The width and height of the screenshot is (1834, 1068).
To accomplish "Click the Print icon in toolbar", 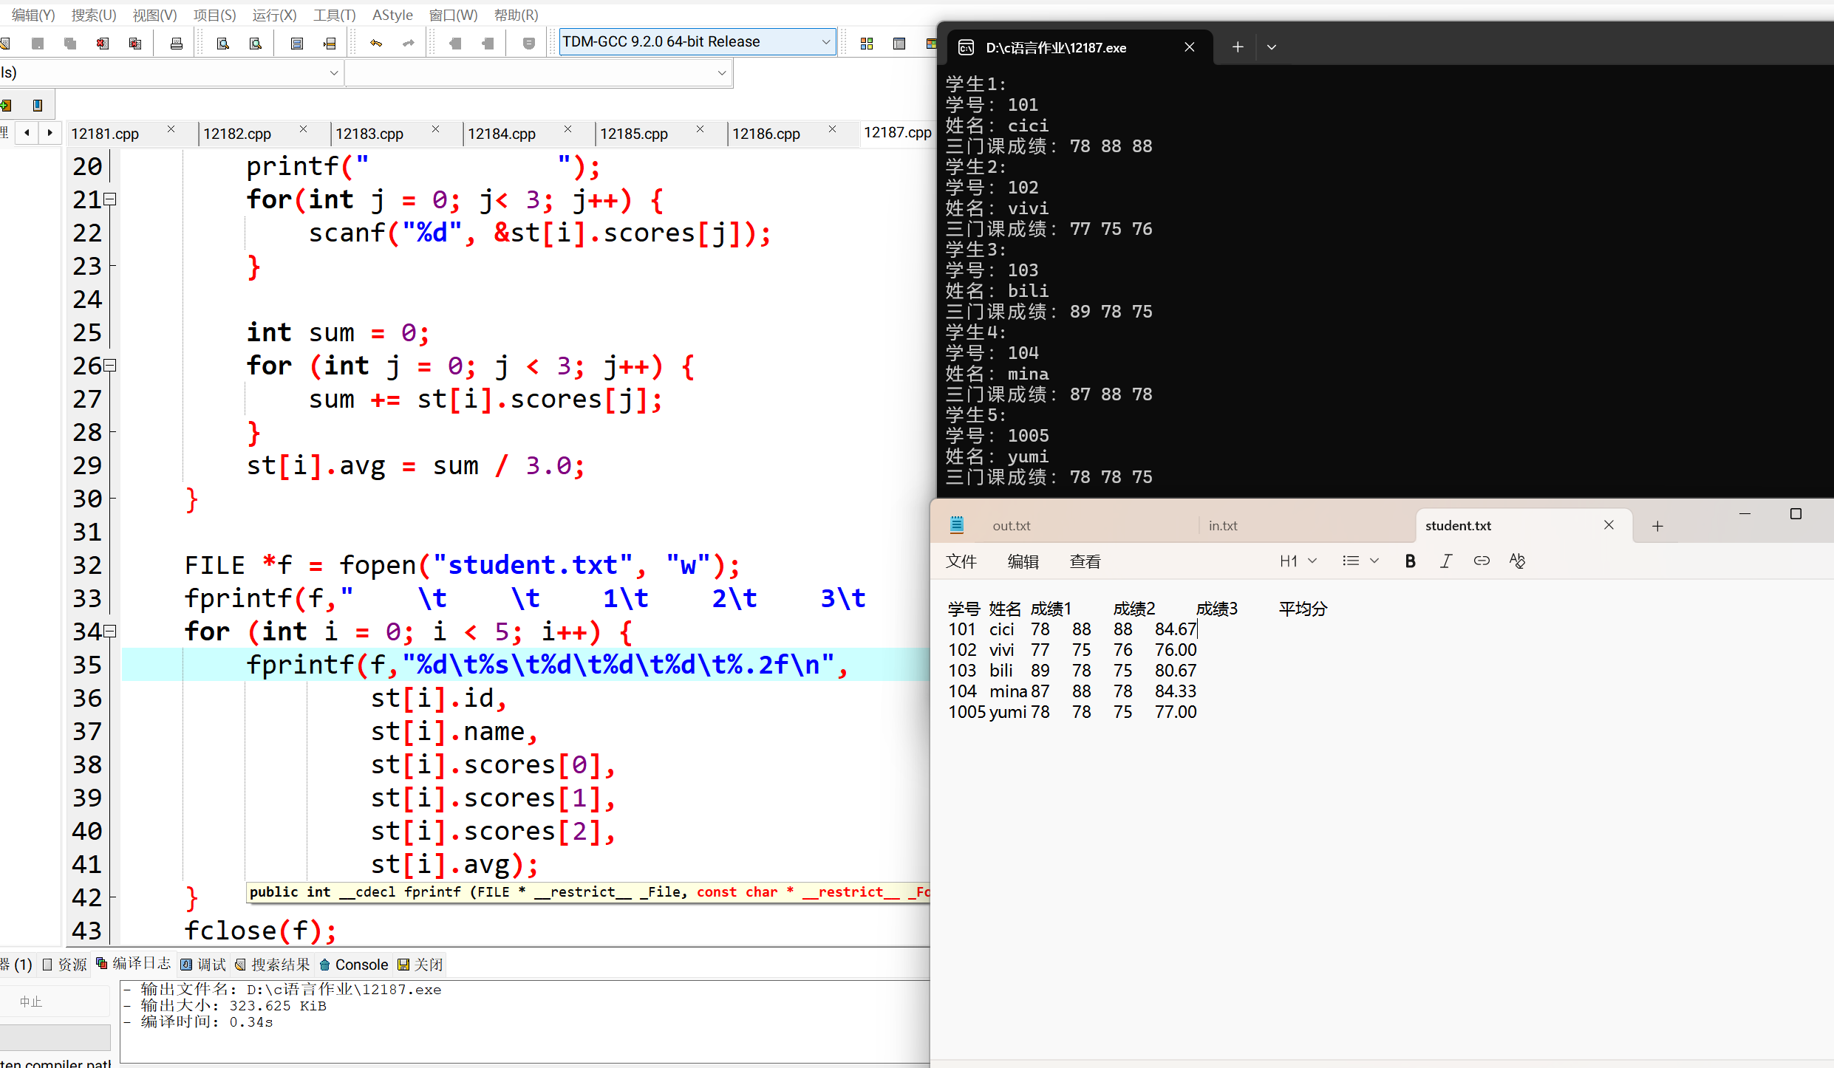I will (x=176, y=44).
